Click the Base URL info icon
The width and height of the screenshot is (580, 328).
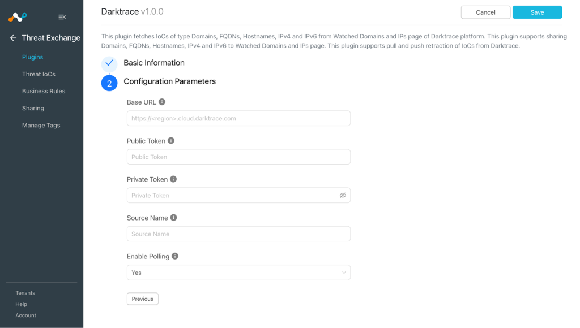click(162, 102)
